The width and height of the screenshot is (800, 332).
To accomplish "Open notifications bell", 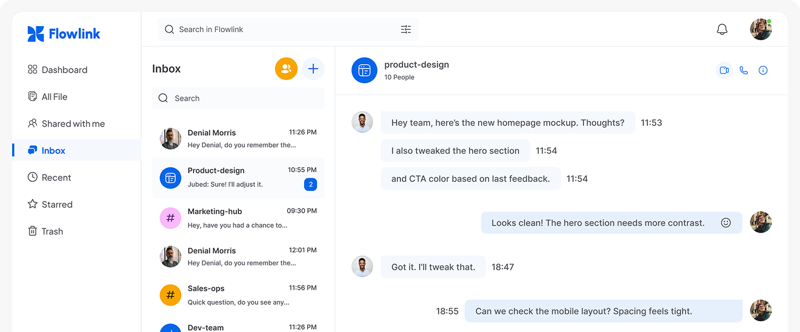I will pyautogui.click(x=722, y=29).
